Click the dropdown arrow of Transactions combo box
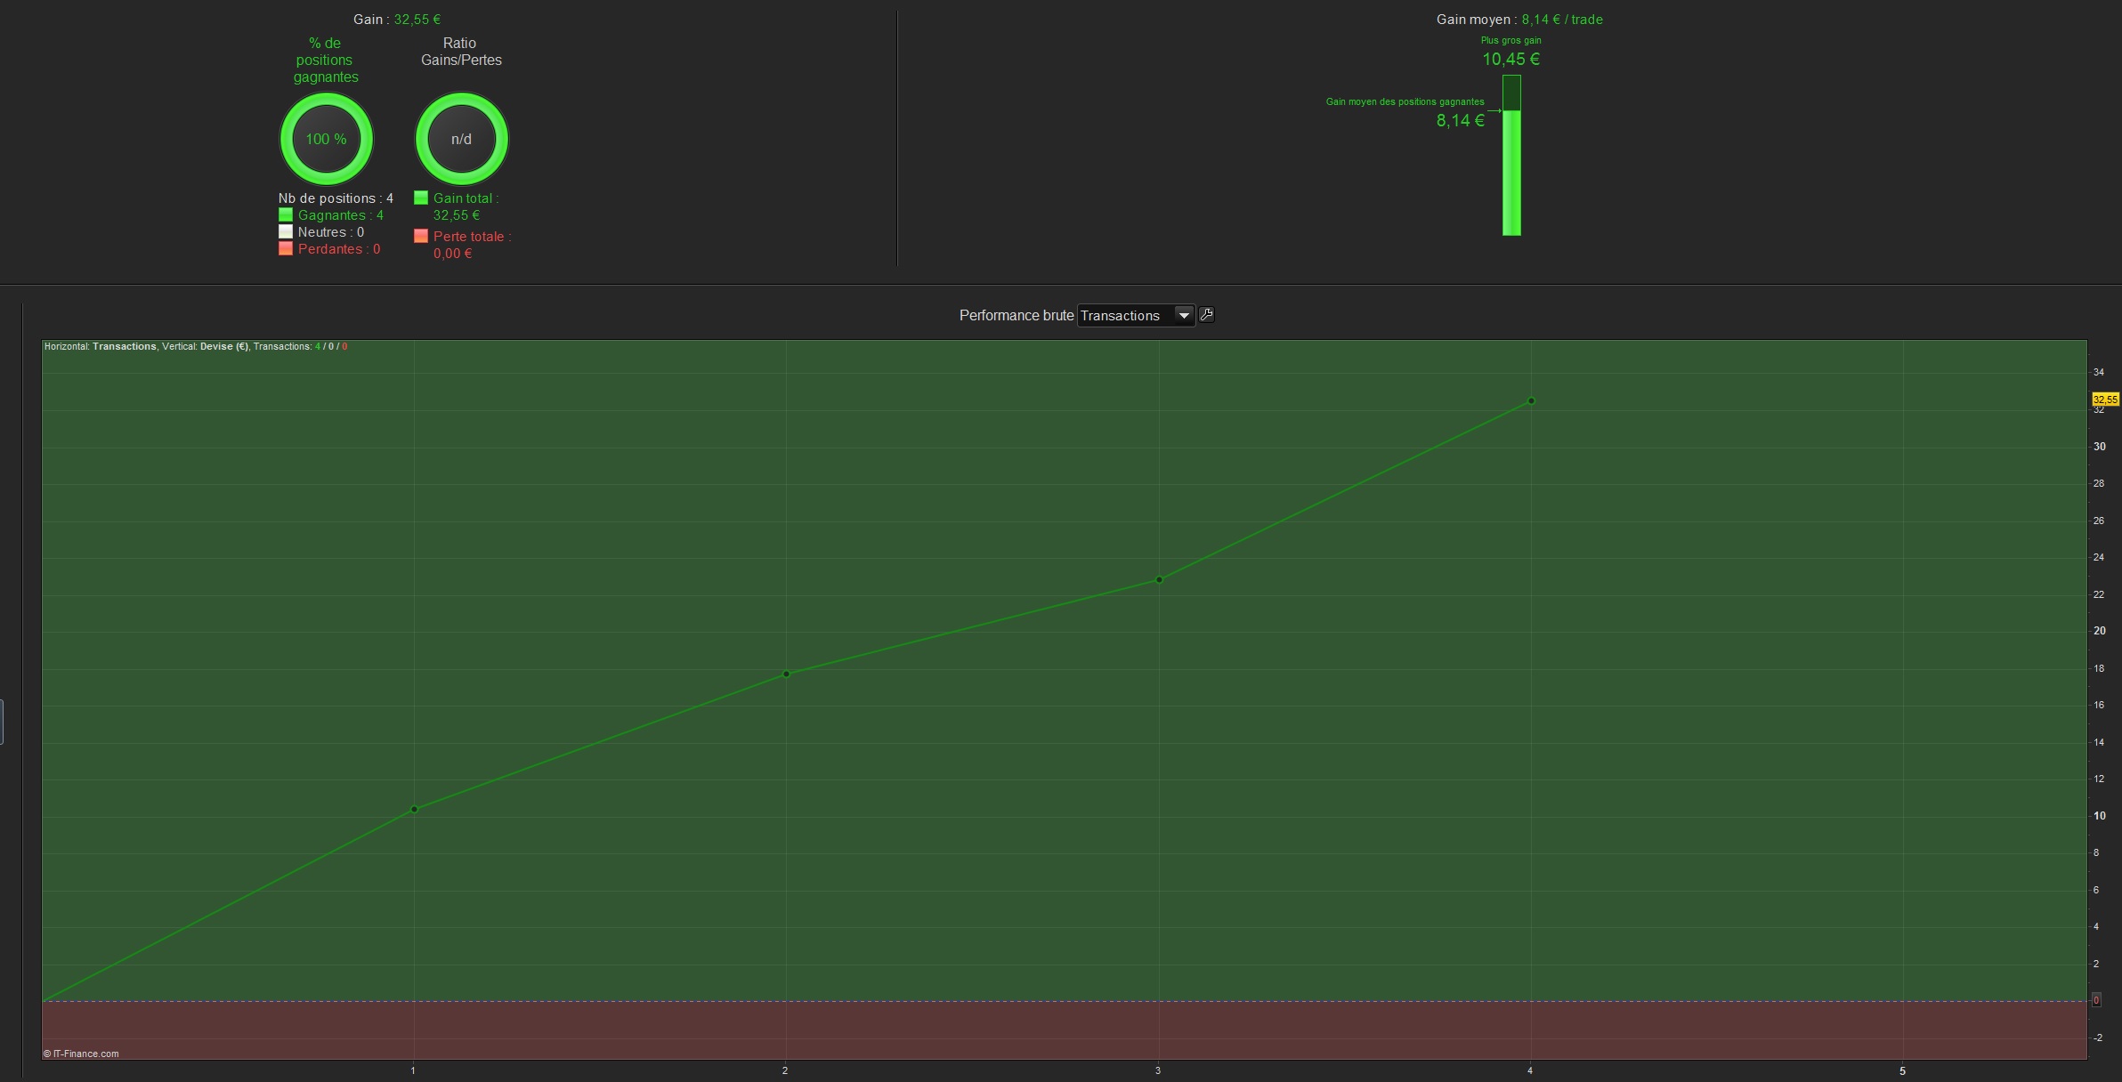The image size is (2122, 1082). [1184, 315]
